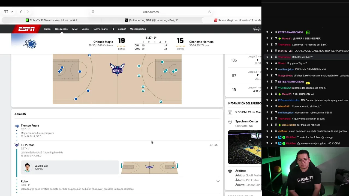
Task: Click the ESPN logo
Action: click(26, 29)
